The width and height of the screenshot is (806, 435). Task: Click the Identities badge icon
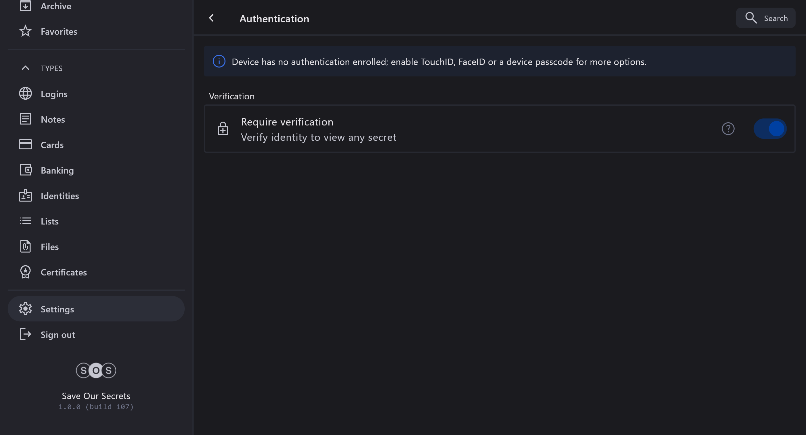(x=25, y=196)
